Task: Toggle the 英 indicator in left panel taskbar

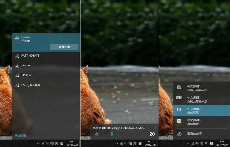Action: [57, 143]
